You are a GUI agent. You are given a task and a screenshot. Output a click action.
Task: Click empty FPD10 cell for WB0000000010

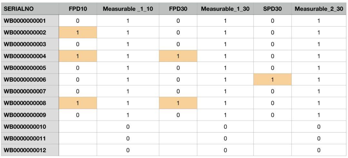(78, 127)
